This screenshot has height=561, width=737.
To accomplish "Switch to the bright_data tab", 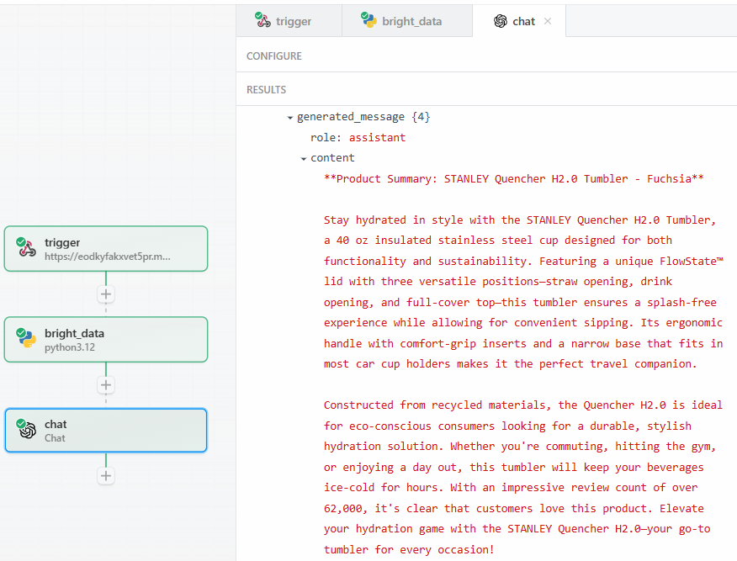I will [x=407, y=21].
